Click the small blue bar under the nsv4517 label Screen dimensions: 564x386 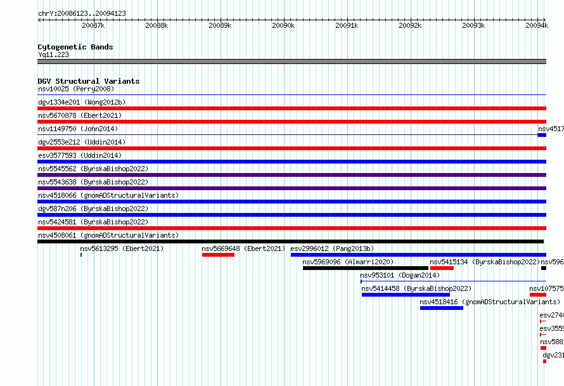542,135
